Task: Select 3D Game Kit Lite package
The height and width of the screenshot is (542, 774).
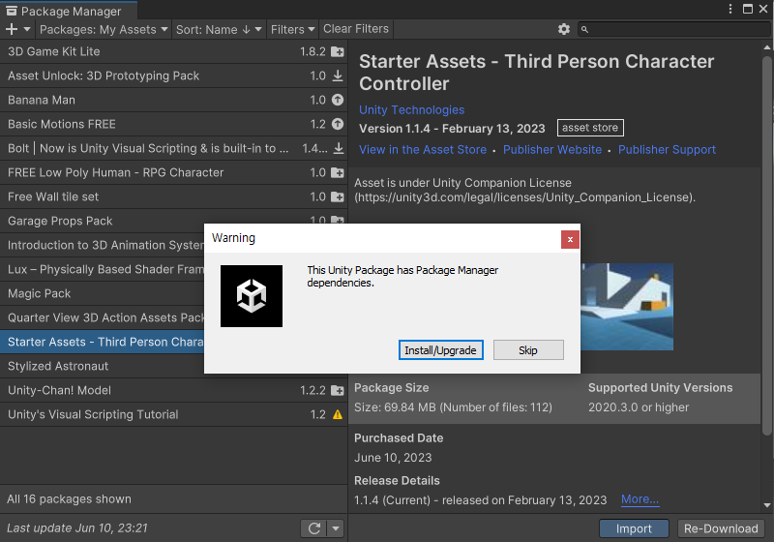Action: pos(173,51)
